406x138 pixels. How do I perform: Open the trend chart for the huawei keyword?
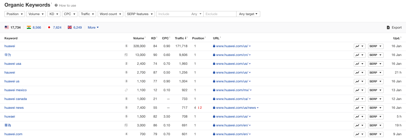click(360, 46)
